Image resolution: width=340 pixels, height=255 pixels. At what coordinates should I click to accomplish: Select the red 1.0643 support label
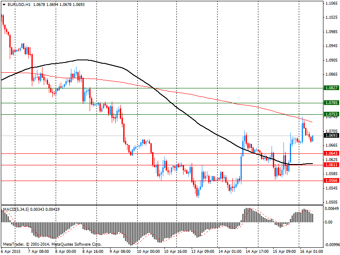[331, 153]
